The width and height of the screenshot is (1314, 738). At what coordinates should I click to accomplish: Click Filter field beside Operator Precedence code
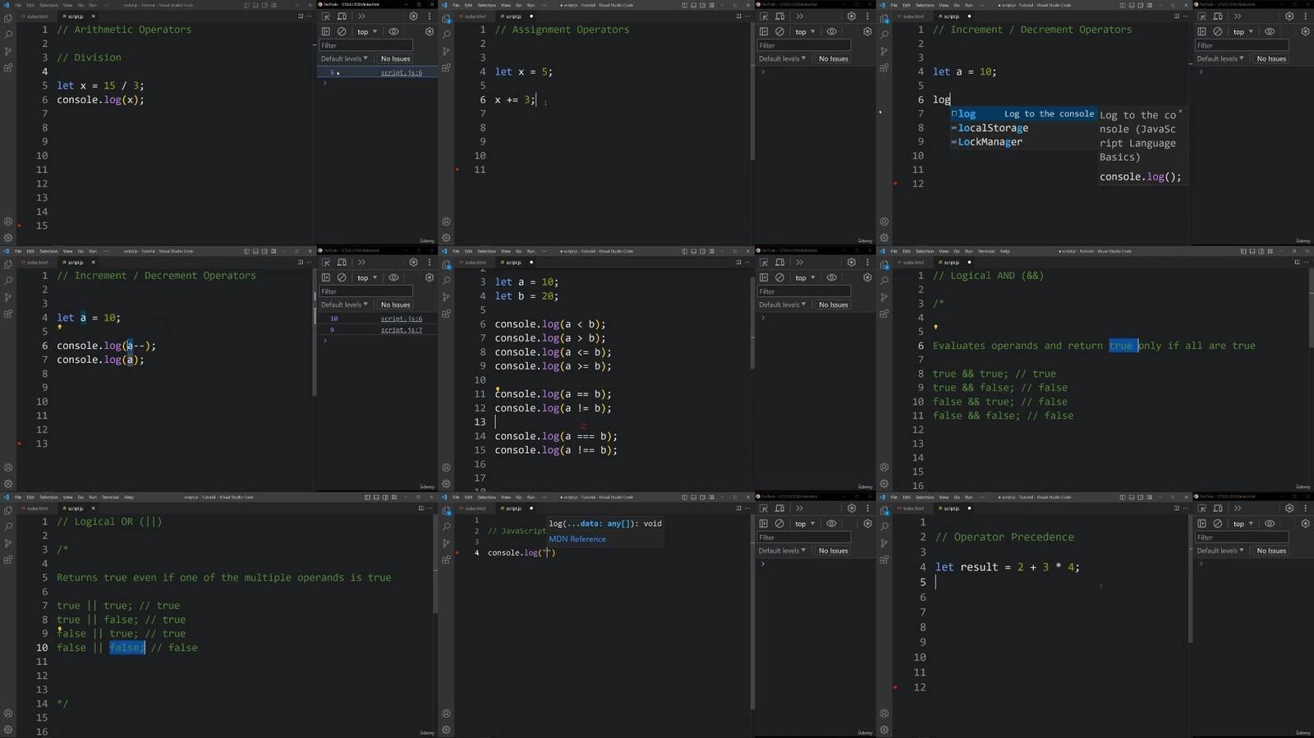[1242, 537]
